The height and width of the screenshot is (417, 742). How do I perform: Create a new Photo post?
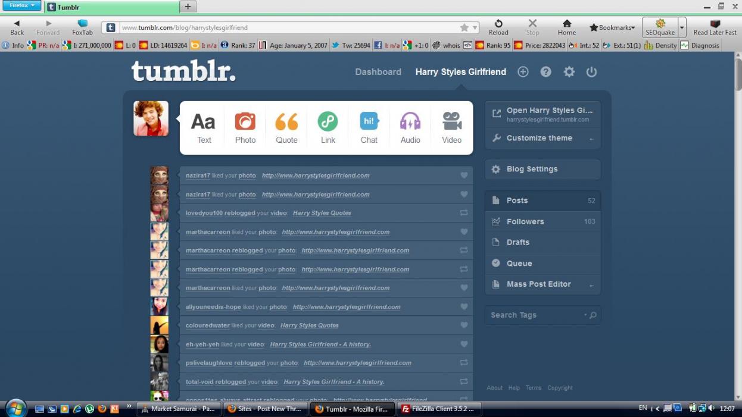245,128
